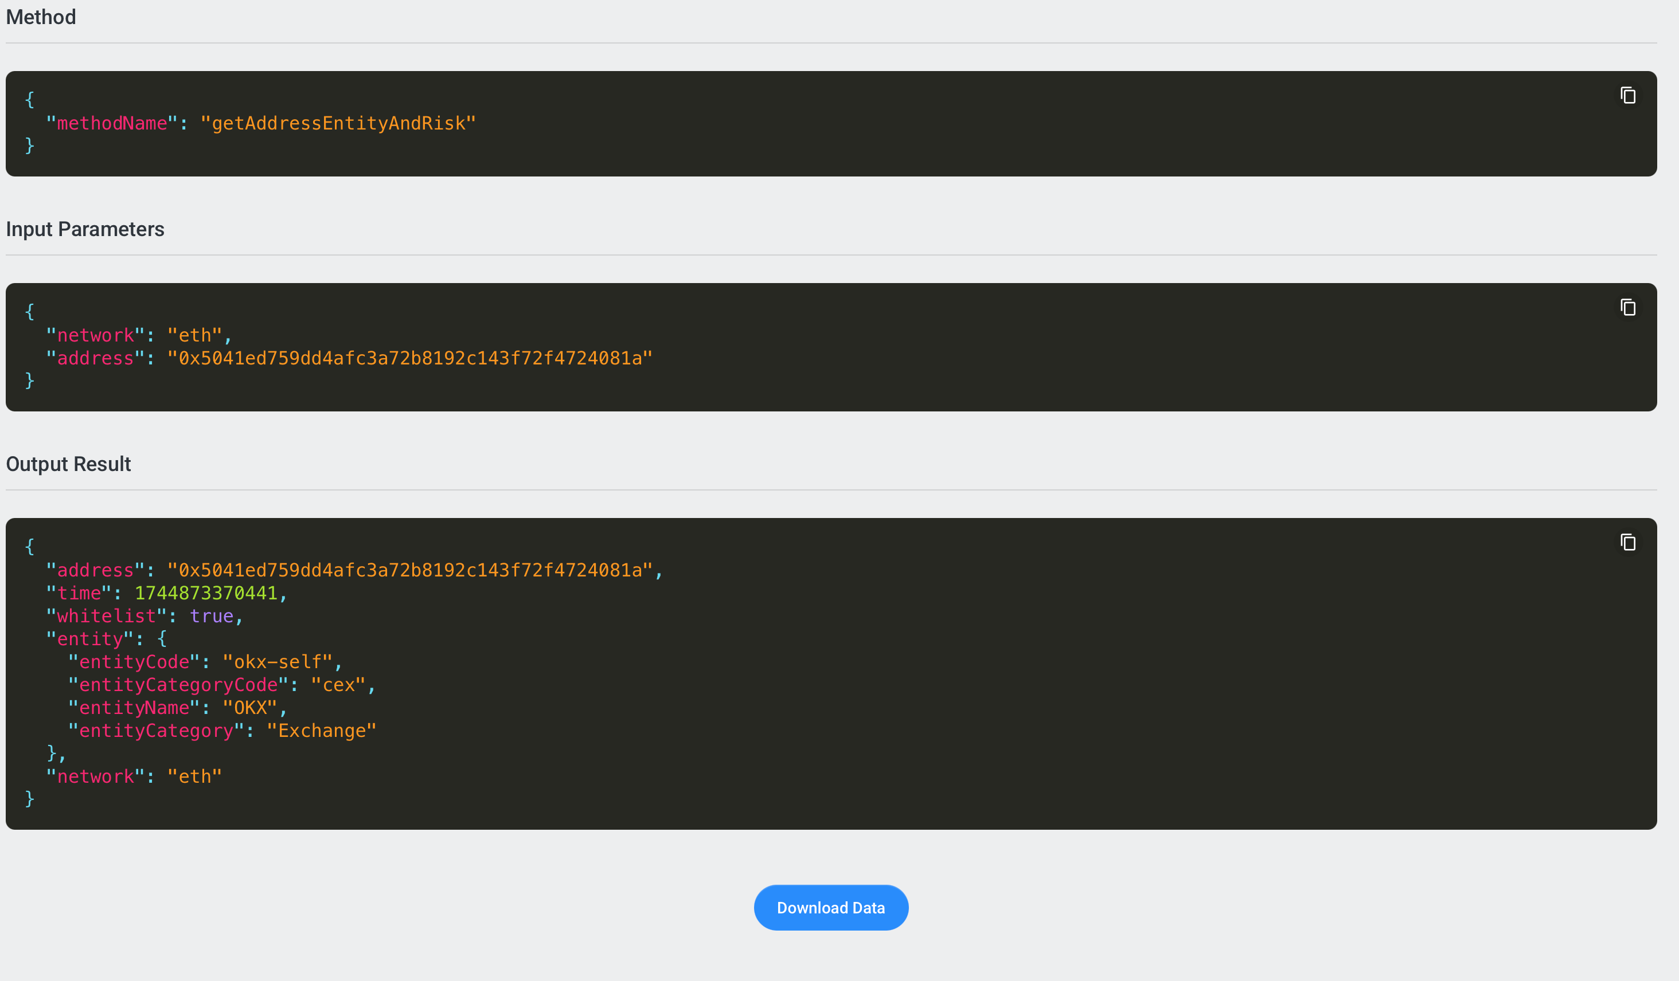Click the entityCategory Exchange value

(321, 731)
